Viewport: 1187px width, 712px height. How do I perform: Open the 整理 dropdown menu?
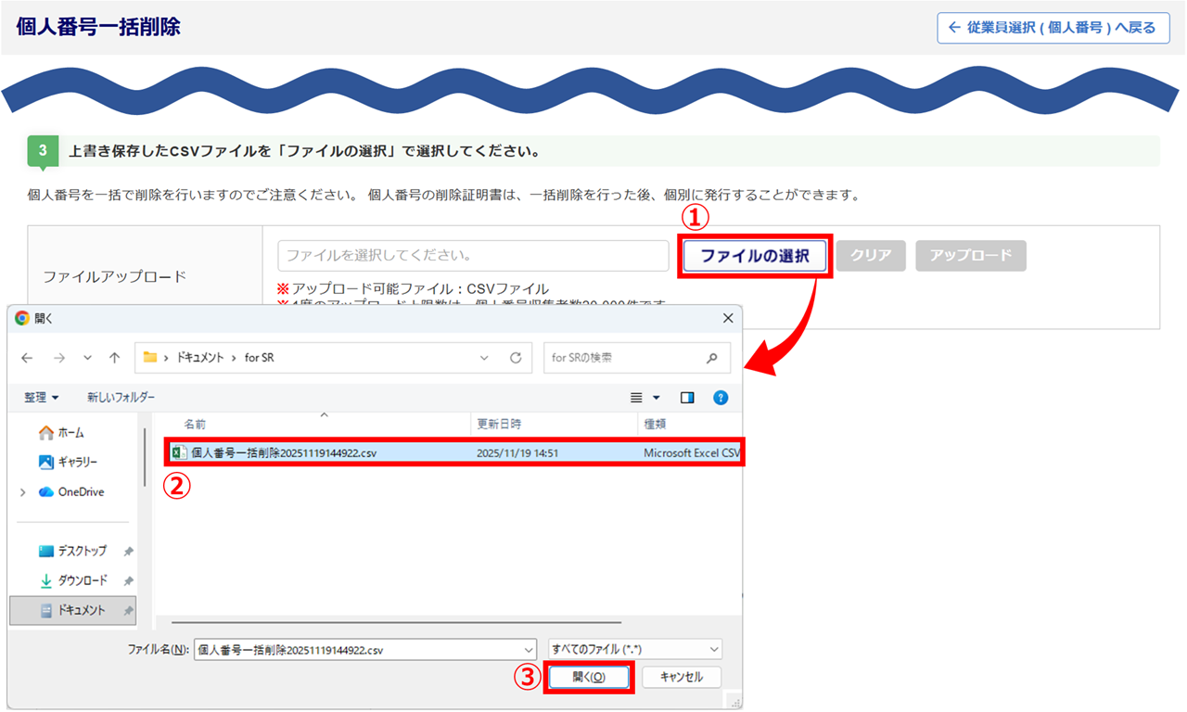pyautogui.click(x=41, y=398)
